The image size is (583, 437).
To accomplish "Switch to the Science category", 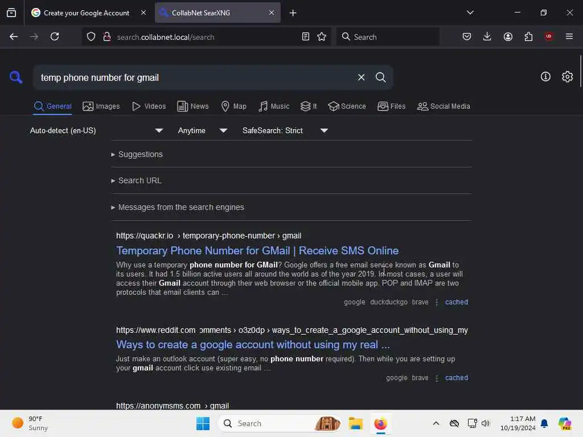I will 347,106.
